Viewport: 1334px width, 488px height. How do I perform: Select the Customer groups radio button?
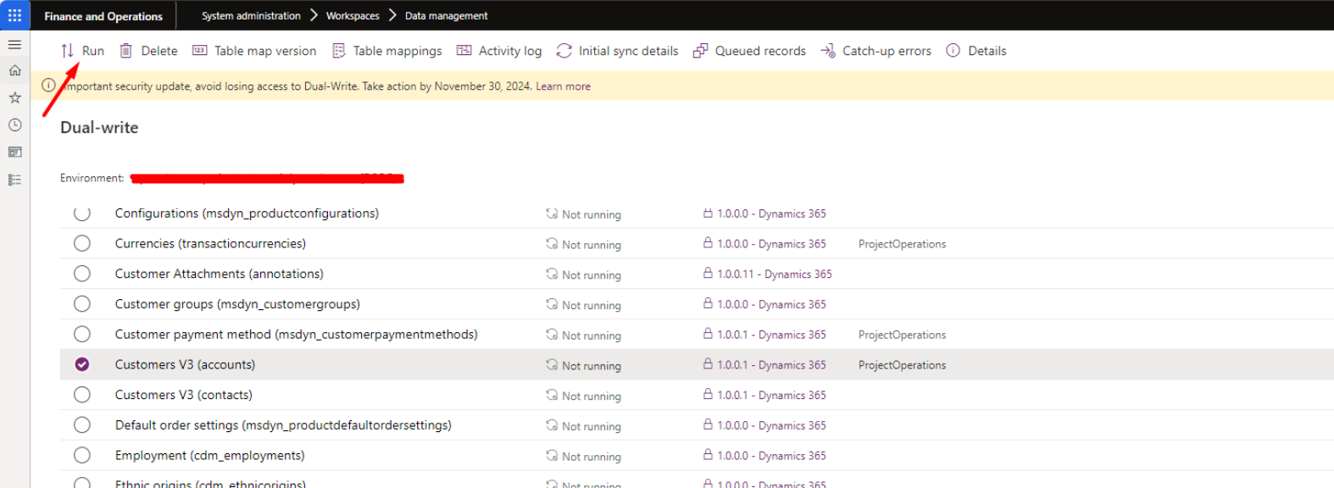[x=82, y=304]
